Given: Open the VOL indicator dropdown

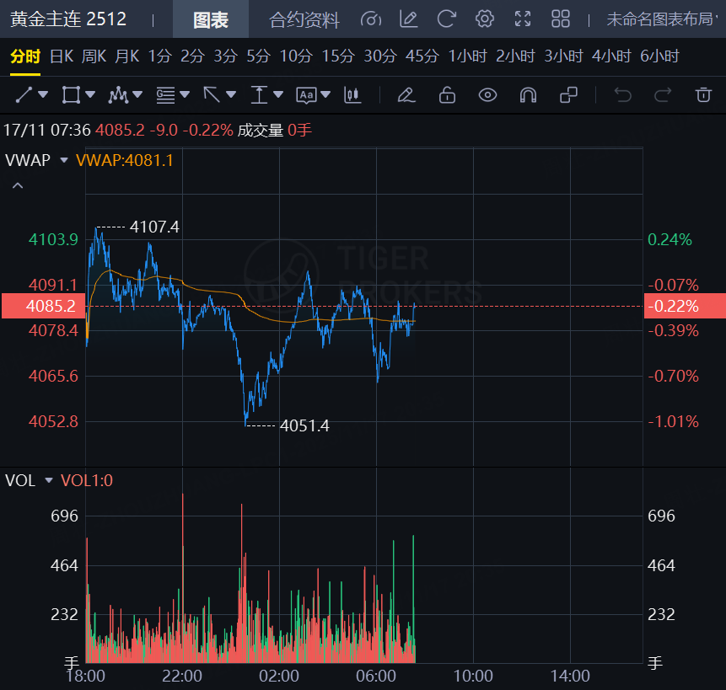Looking at the screenshot, I should pos(49,480).
